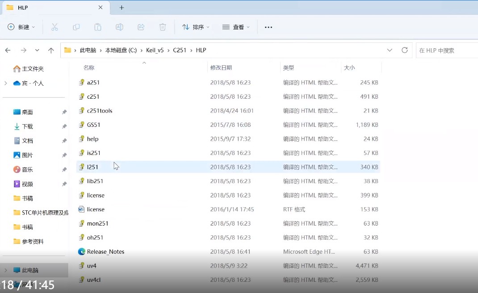
Task: Click the Paste icon in toolbar
Action: pyautogui.click(x=98, y=27)
